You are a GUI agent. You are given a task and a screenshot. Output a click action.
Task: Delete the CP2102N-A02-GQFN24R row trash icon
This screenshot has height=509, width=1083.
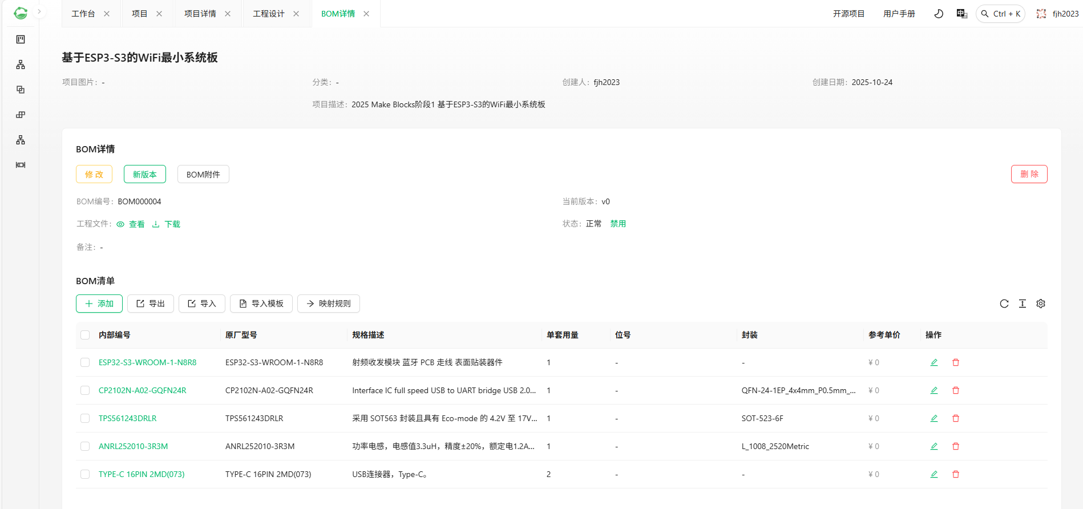tap(956, 390)
